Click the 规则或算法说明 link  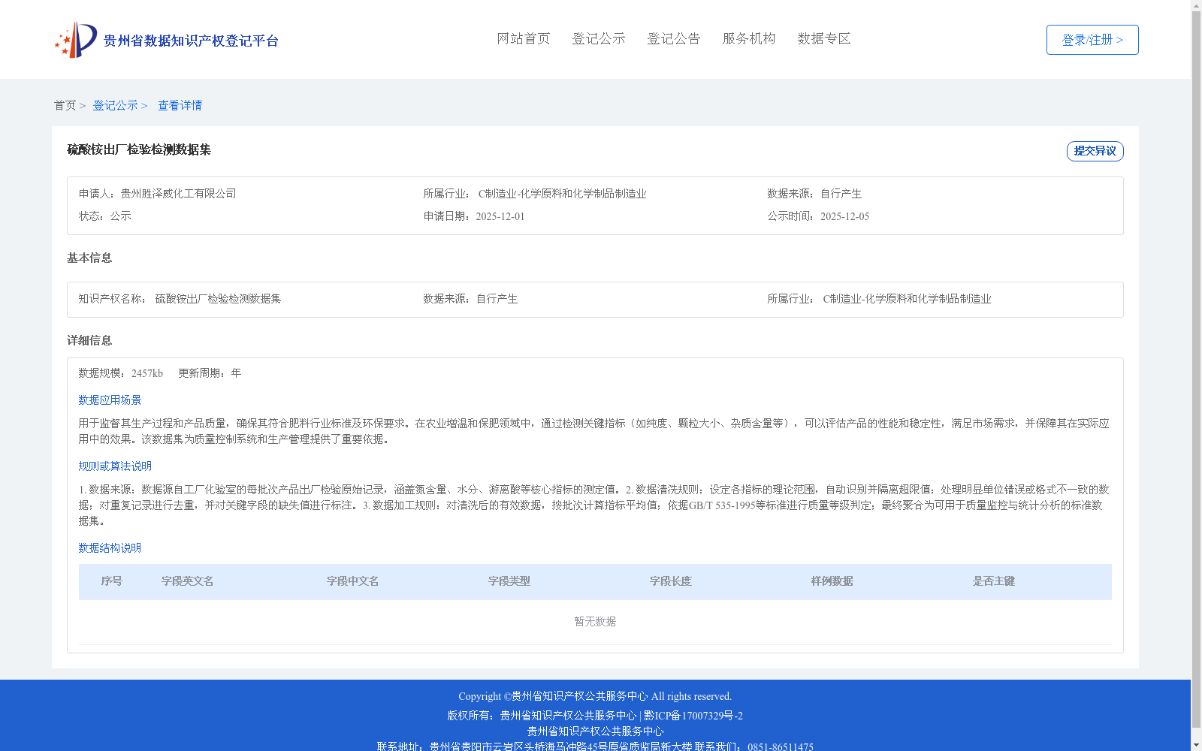[x=113, y=466]
